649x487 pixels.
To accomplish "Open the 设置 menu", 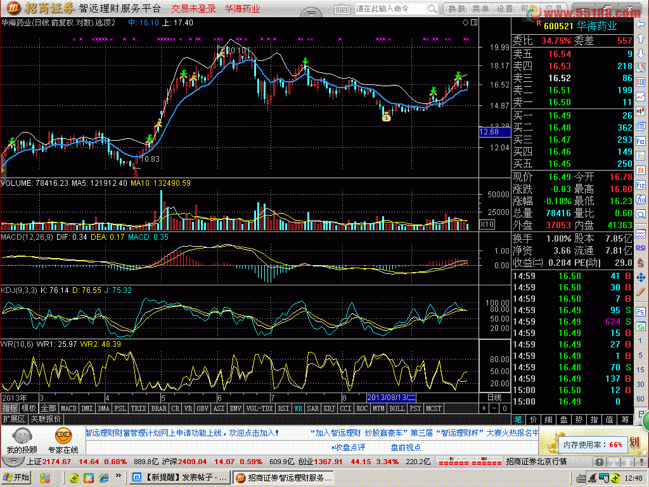I will pyautogui.click(x=505, y=9).
